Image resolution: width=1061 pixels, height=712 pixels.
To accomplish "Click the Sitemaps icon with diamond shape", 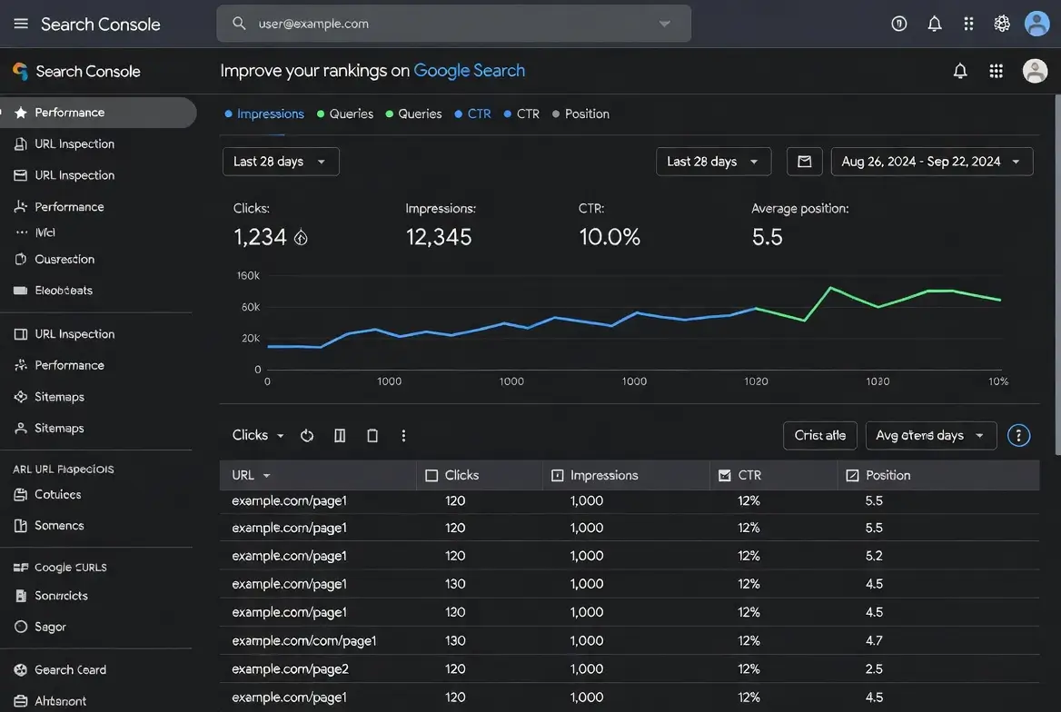I will (x=21, y=397).
